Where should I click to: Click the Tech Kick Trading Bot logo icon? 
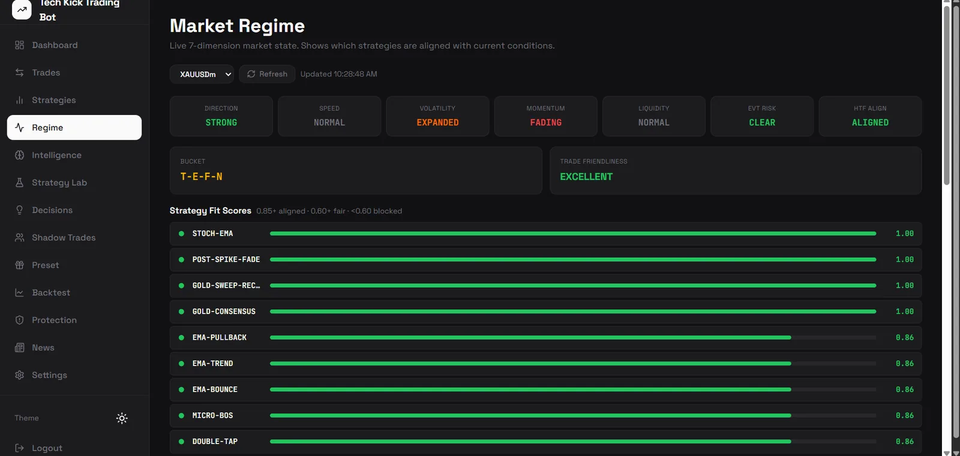pyautogui.click(x=22, y=10)
